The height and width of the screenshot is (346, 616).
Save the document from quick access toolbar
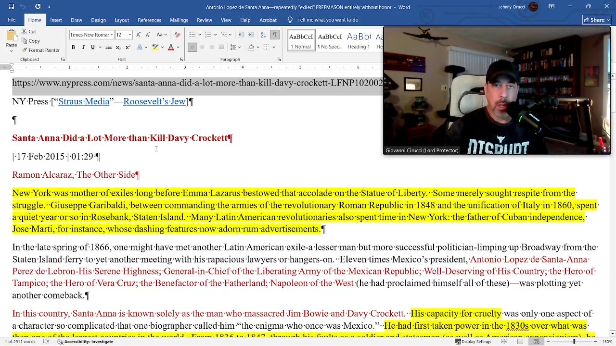coord(11,7)
